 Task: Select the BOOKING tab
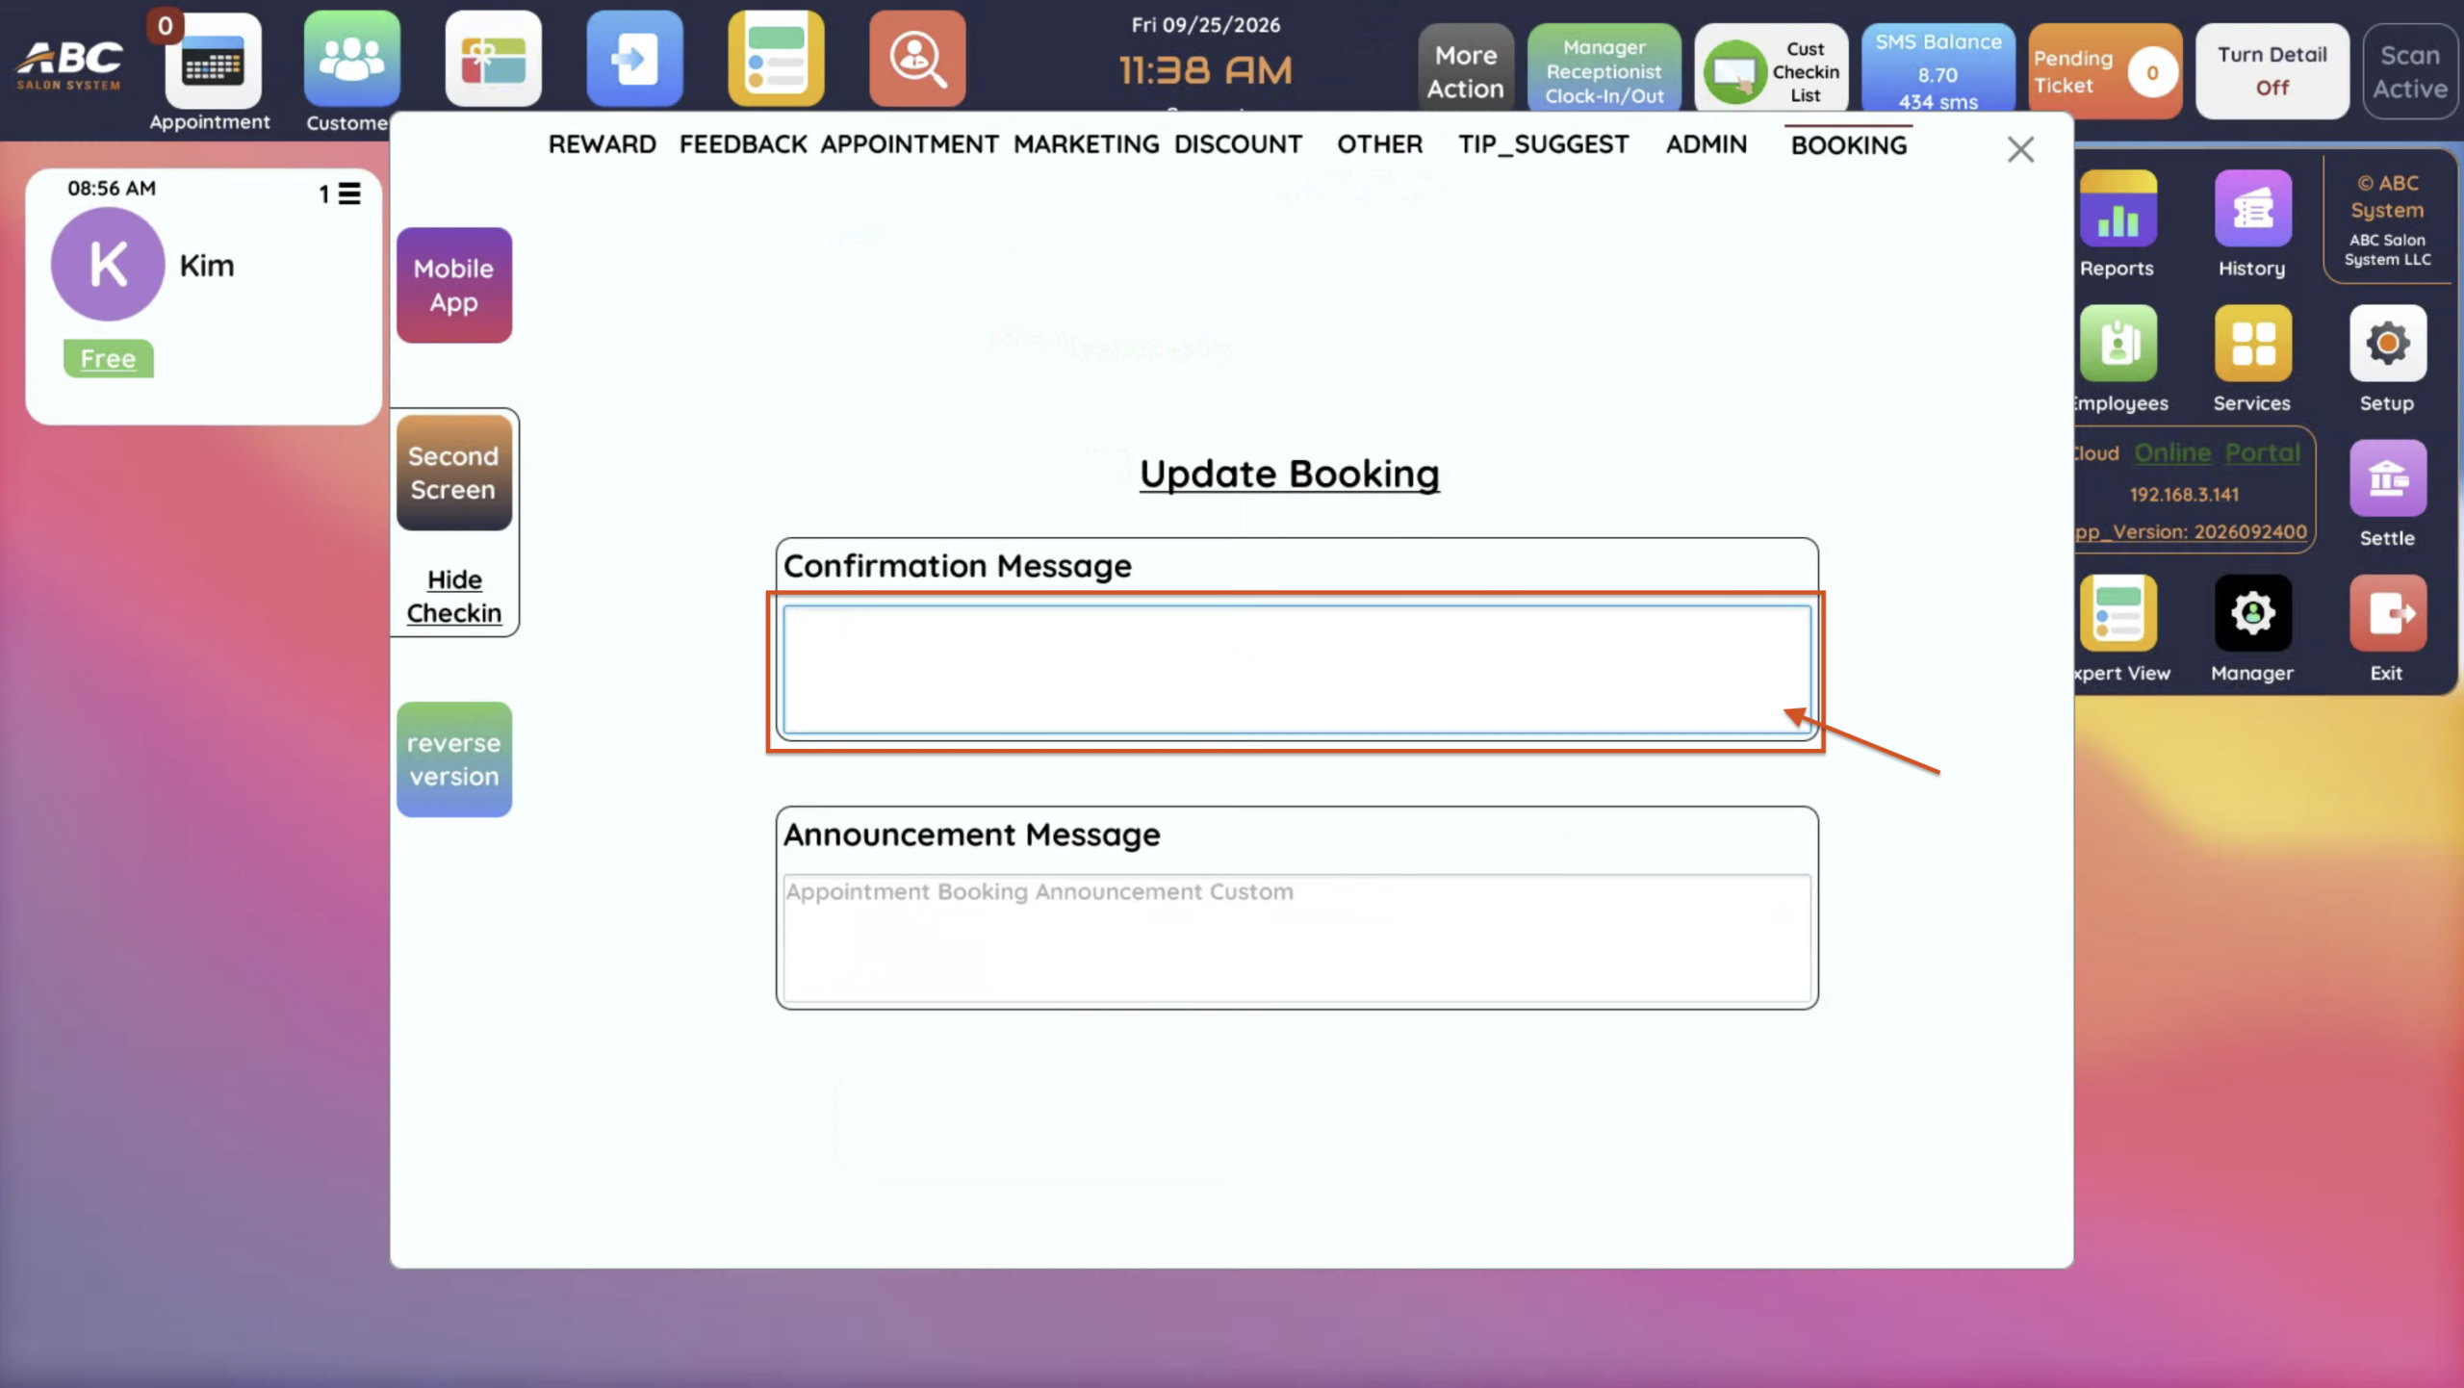(1848, 145)
